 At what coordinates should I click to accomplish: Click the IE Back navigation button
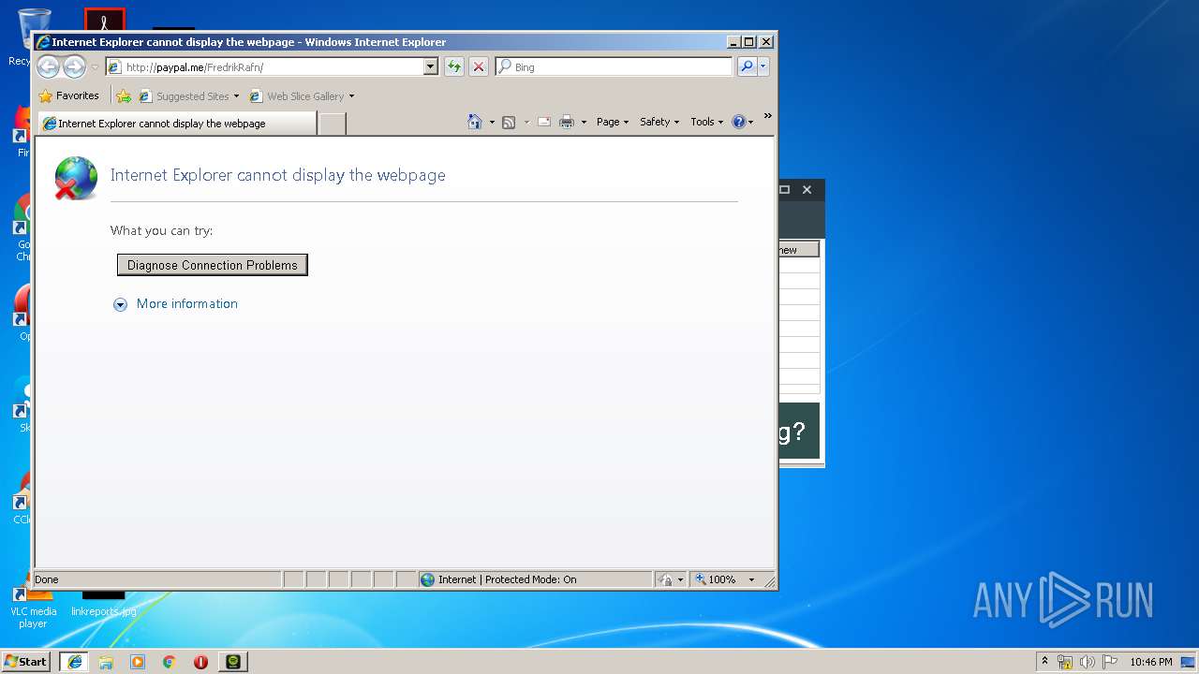(x=48, y=66)
